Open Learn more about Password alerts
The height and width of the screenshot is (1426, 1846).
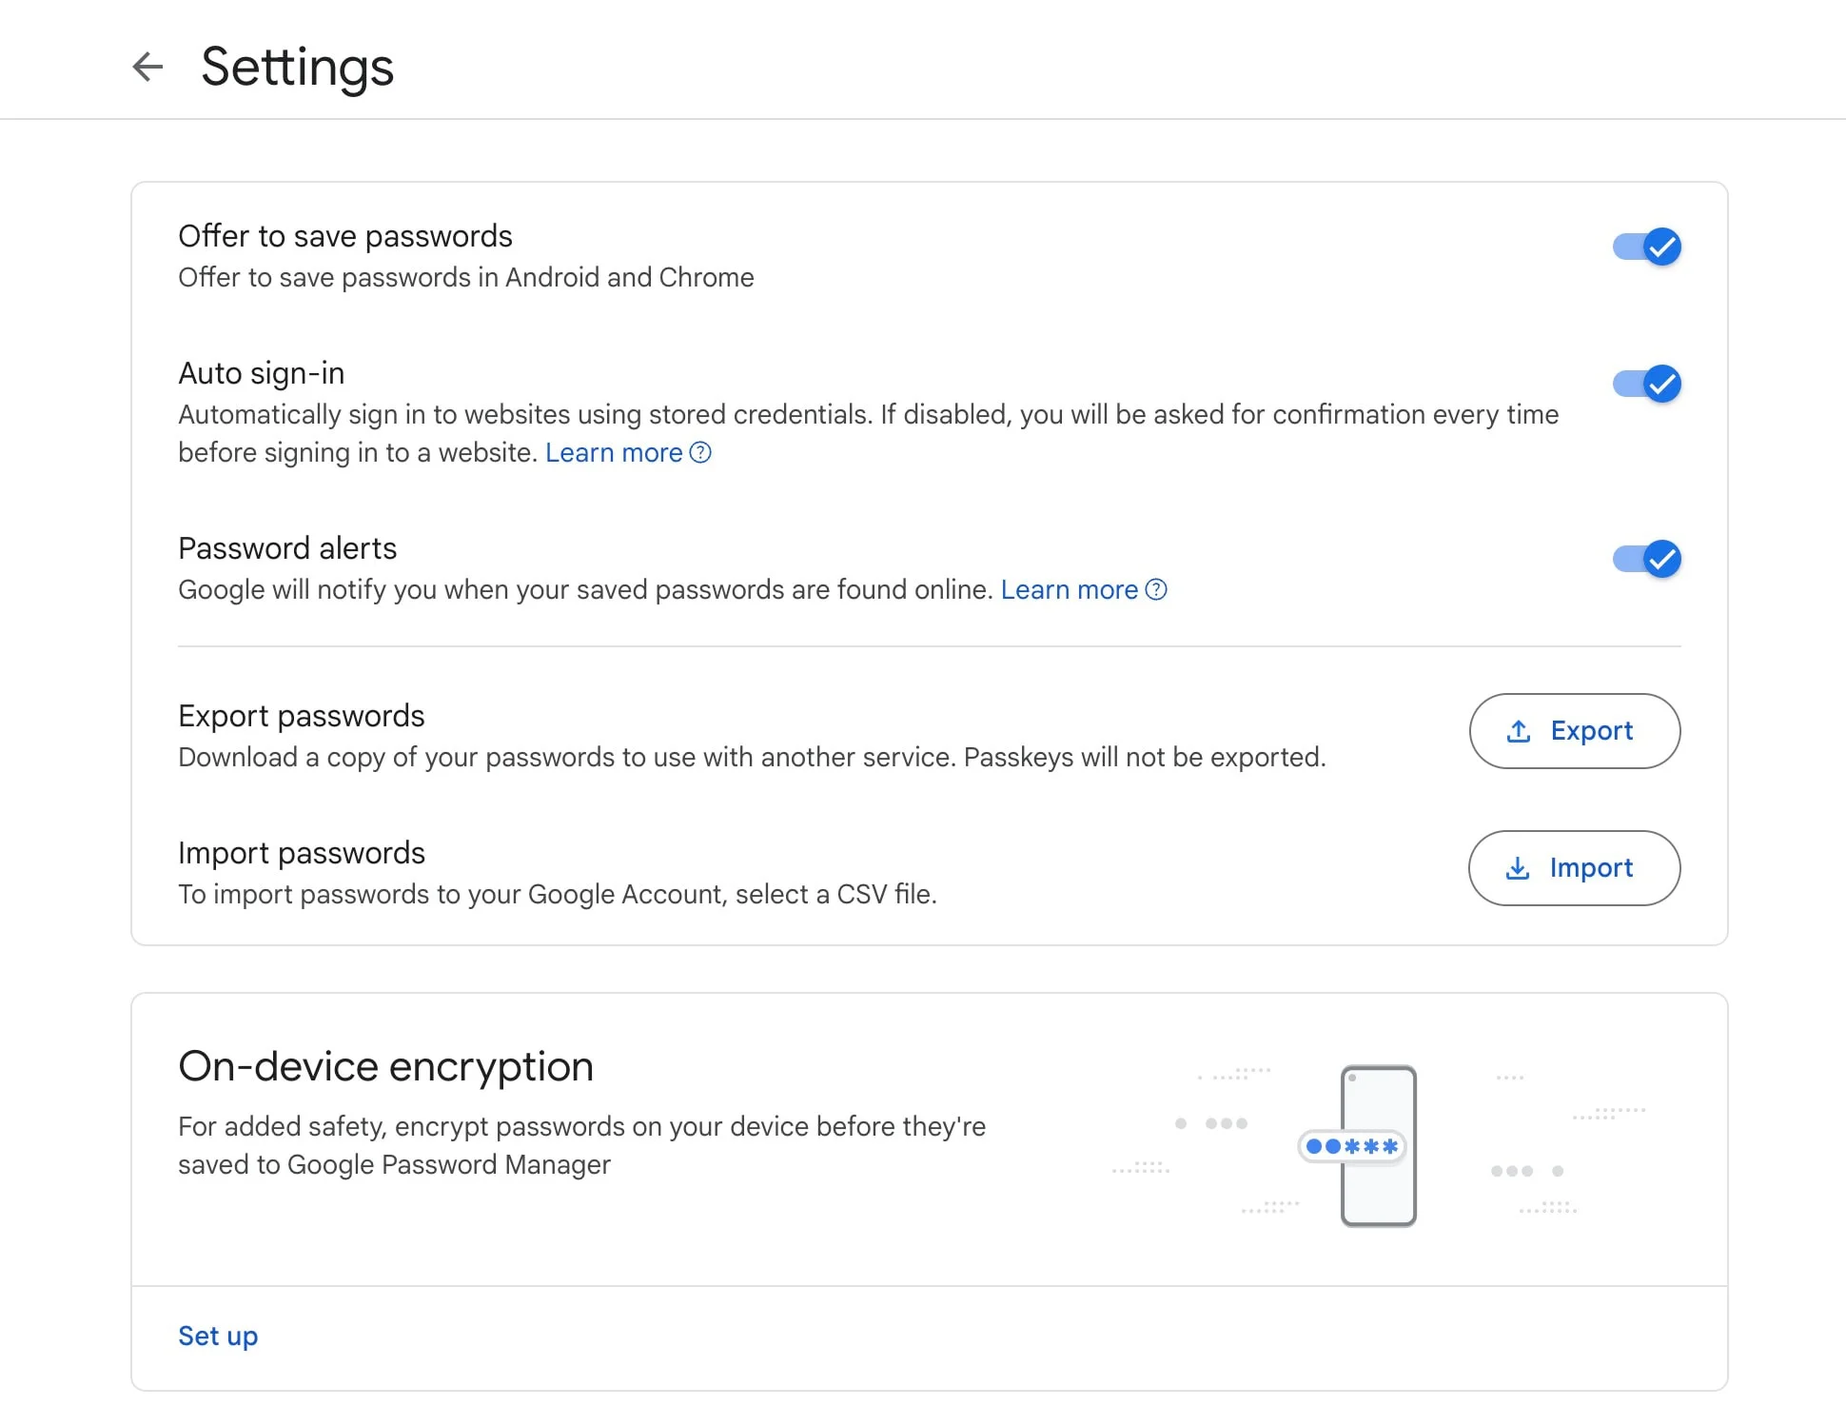[1069, 589]
